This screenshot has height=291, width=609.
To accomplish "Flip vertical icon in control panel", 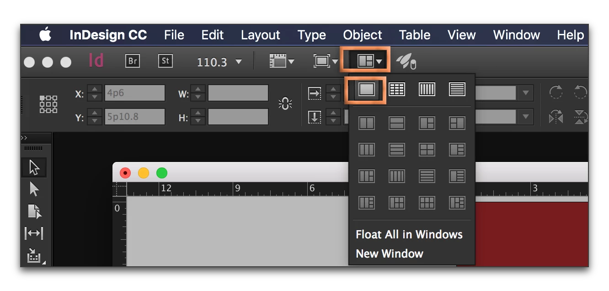I will pyautogui.click(x=581, y=117).
